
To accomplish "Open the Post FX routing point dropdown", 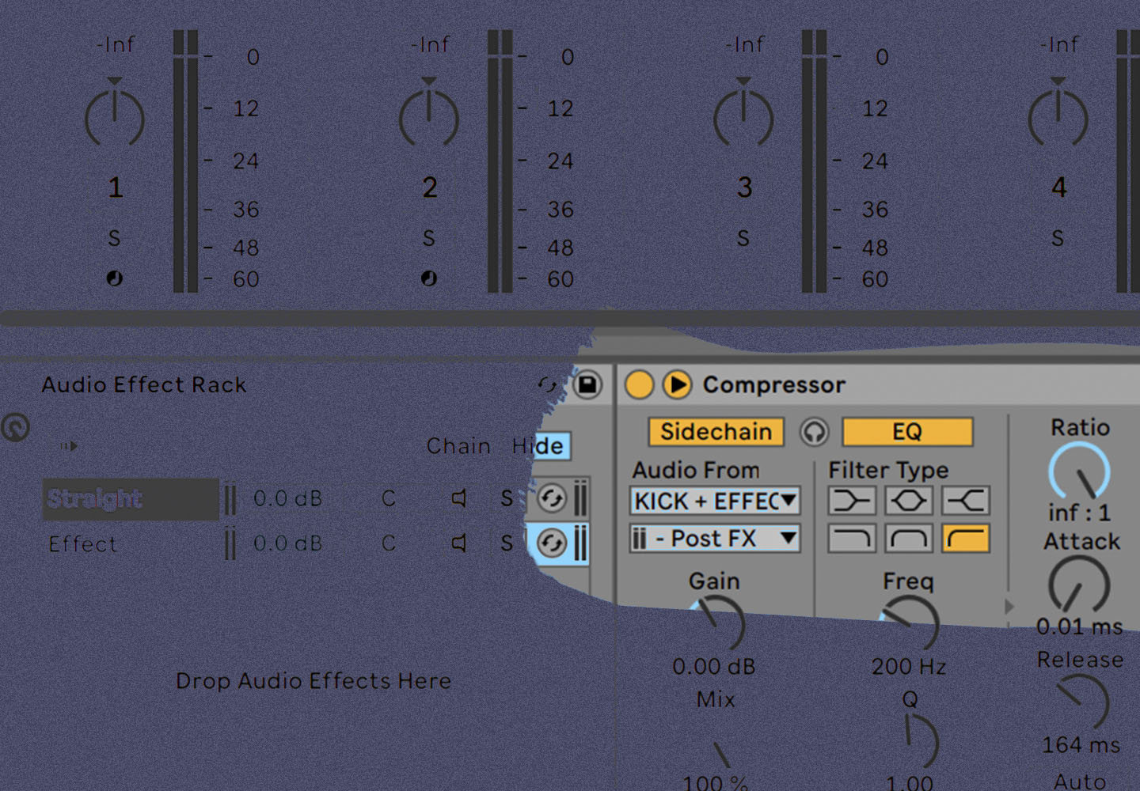I will pos(714,539).
